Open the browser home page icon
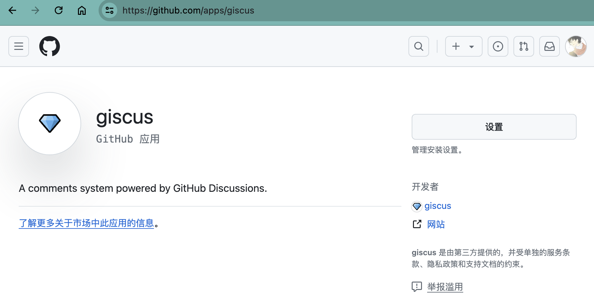 click(82, 10)
